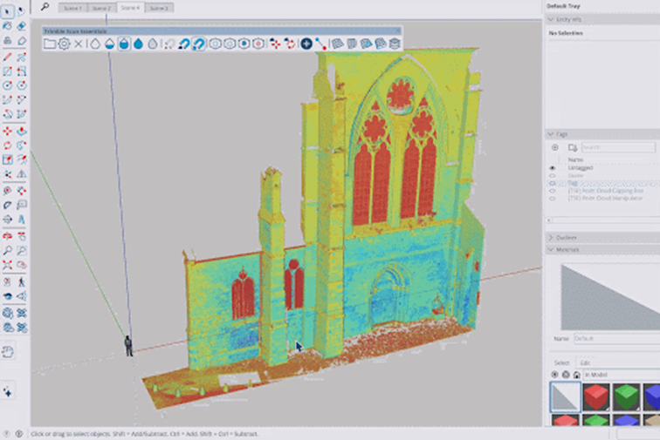Open the In Model materials dropdown
The width and height of the screenshot is (660, 440).
[x=611, y=375]
